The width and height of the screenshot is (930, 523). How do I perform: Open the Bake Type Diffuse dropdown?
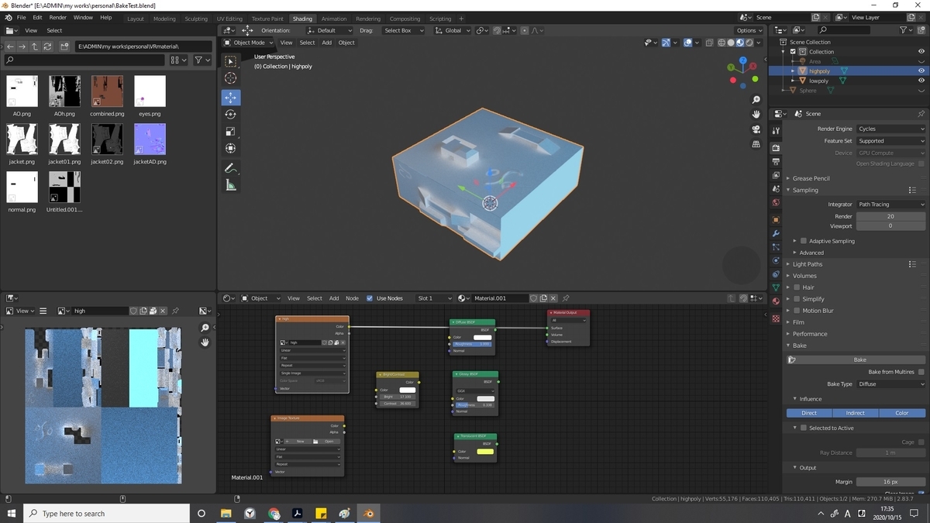[x=890, y=384]
